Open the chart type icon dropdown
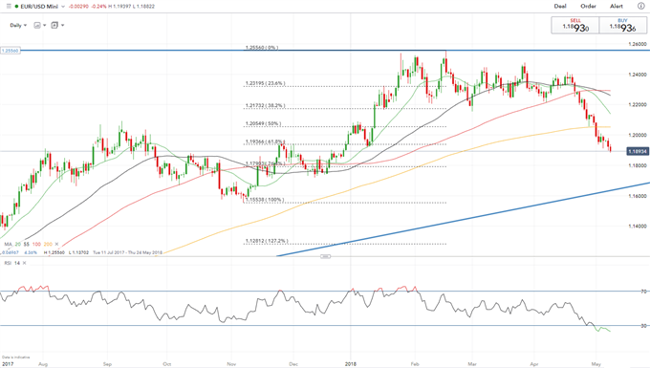 point(37,25)
